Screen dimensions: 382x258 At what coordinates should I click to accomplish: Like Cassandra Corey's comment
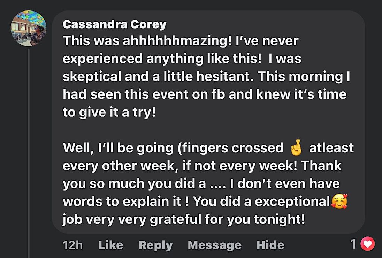click(x=111, y=245)
